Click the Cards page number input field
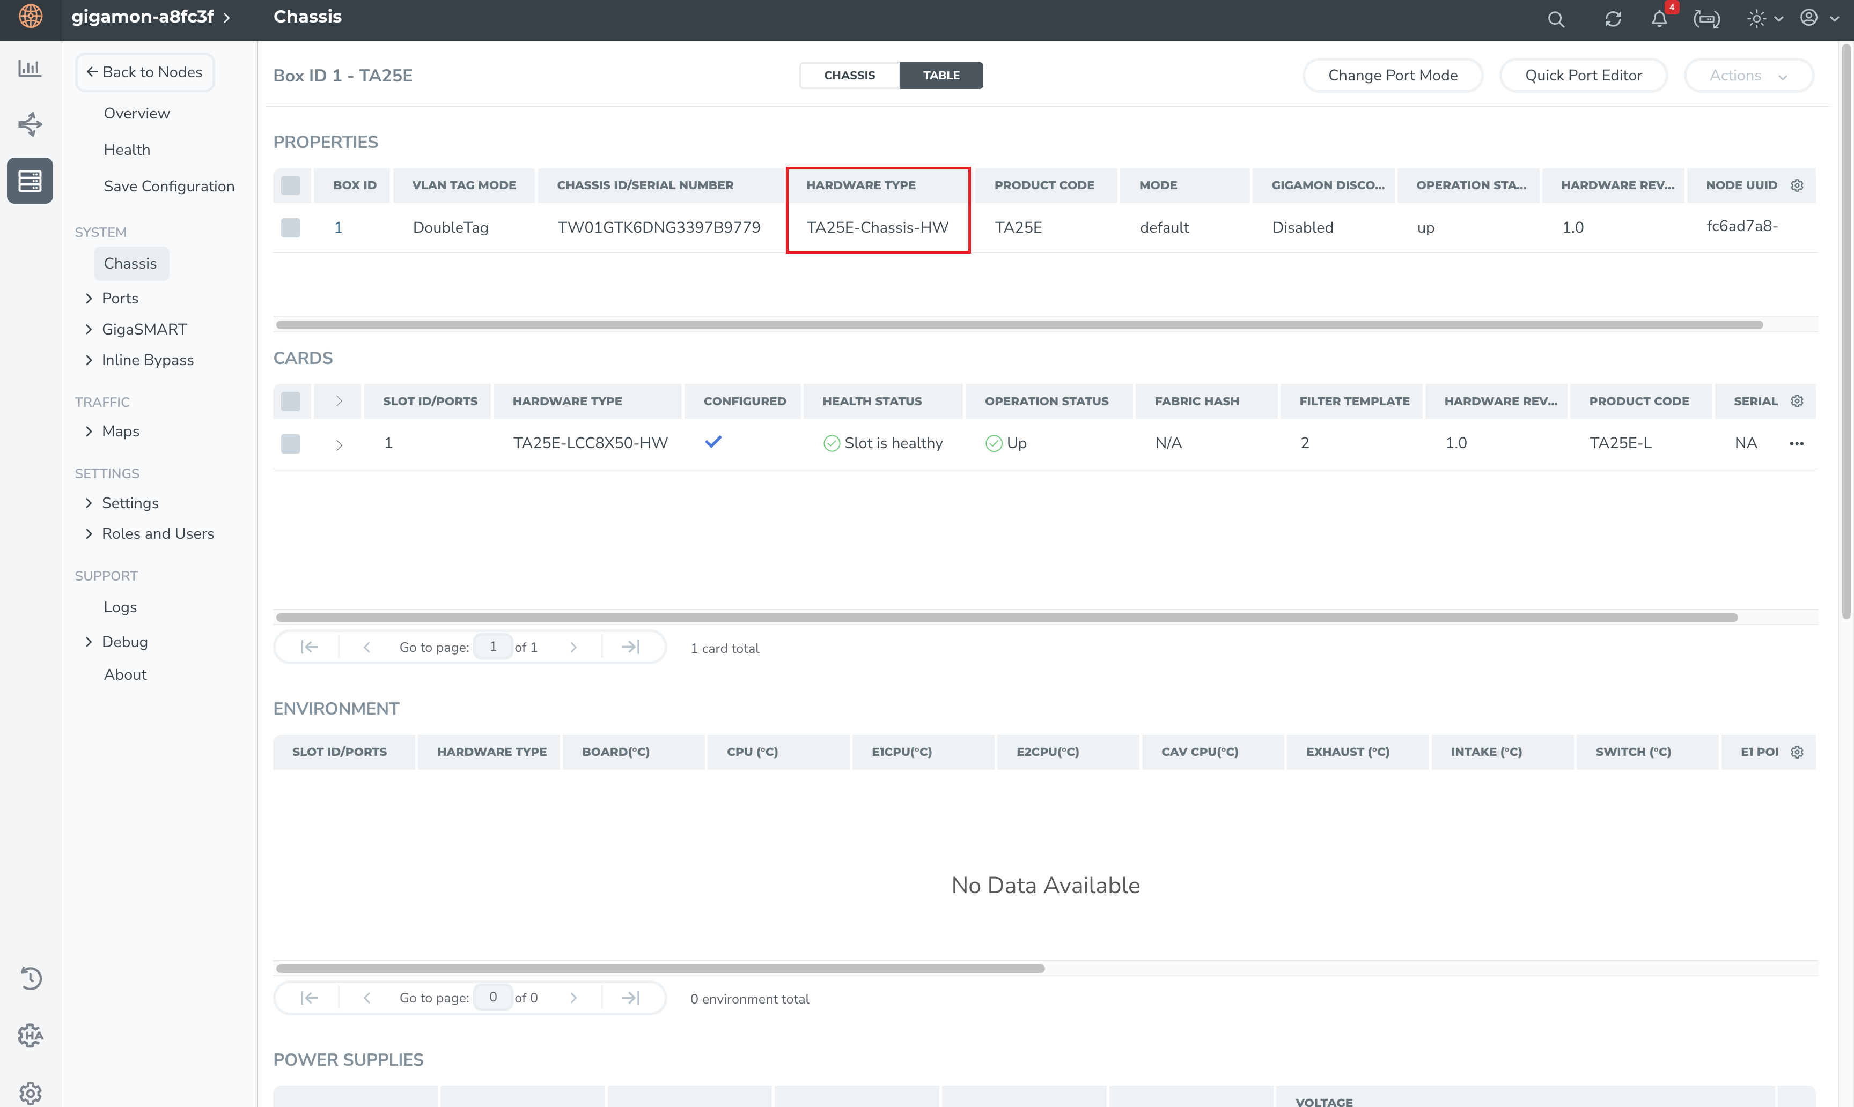This screenshot has height=1107, width=1854. [492, 647]
